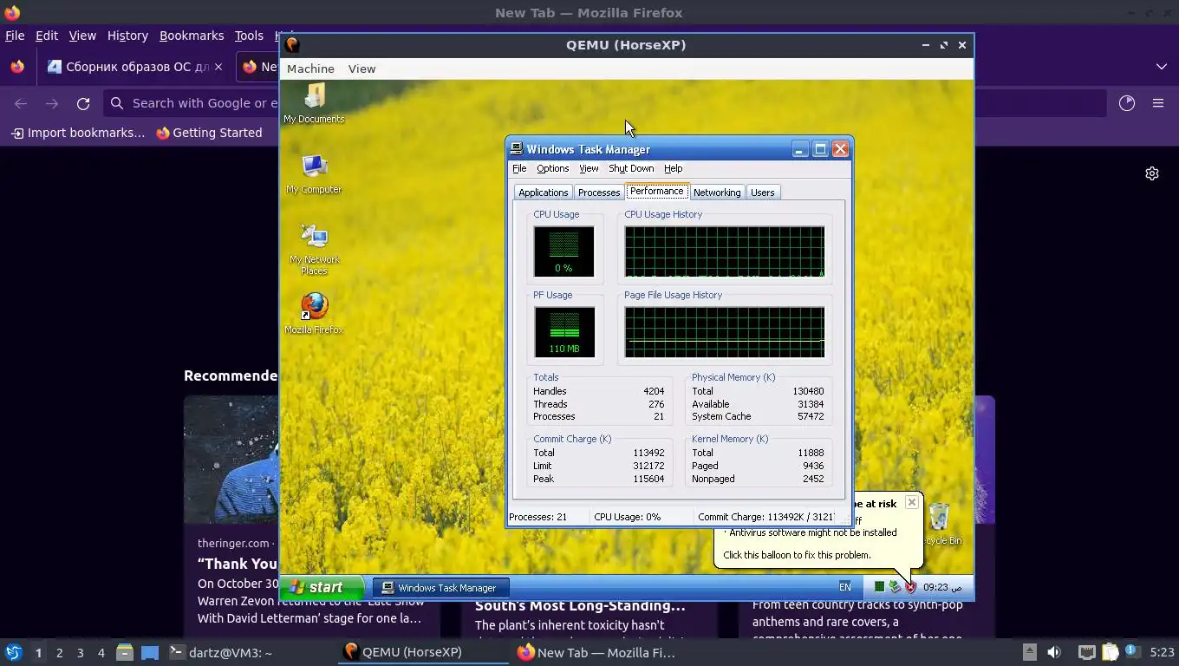The width and height of the screenshot is (1179, 666).
Task: Click the PF Usage 110 MB meter
Action: coord(564,331)
